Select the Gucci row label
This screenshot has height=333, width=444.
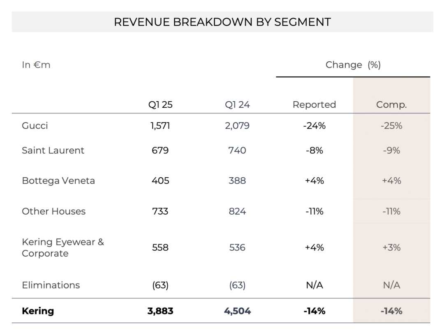click(x=35, y=125)
